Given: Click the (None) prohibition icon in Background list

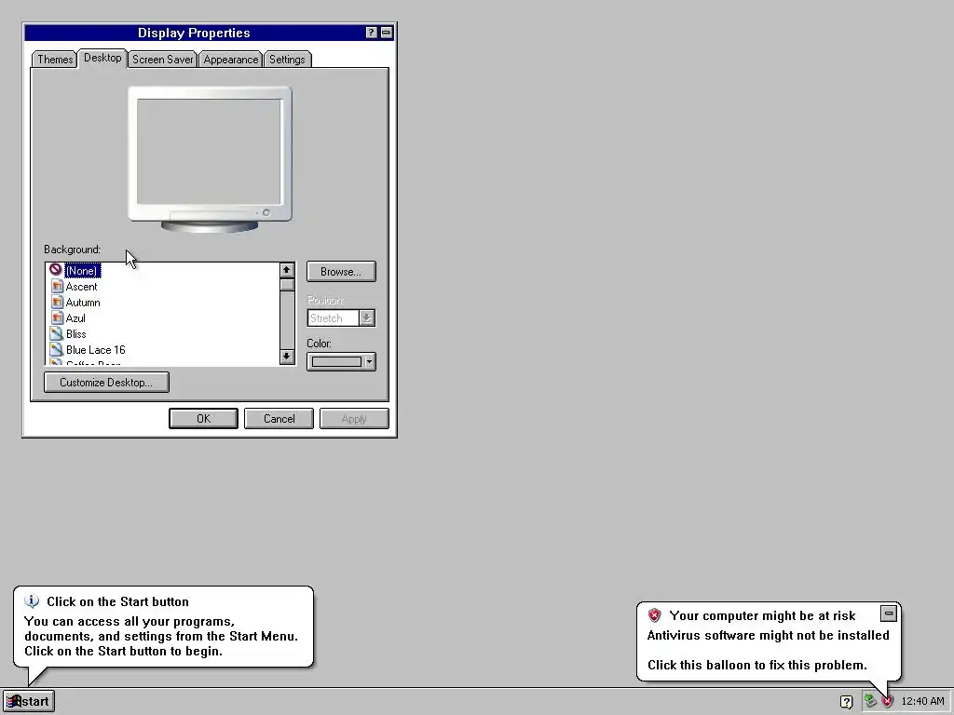Looking at the screenshot, I should pos(56,270).
